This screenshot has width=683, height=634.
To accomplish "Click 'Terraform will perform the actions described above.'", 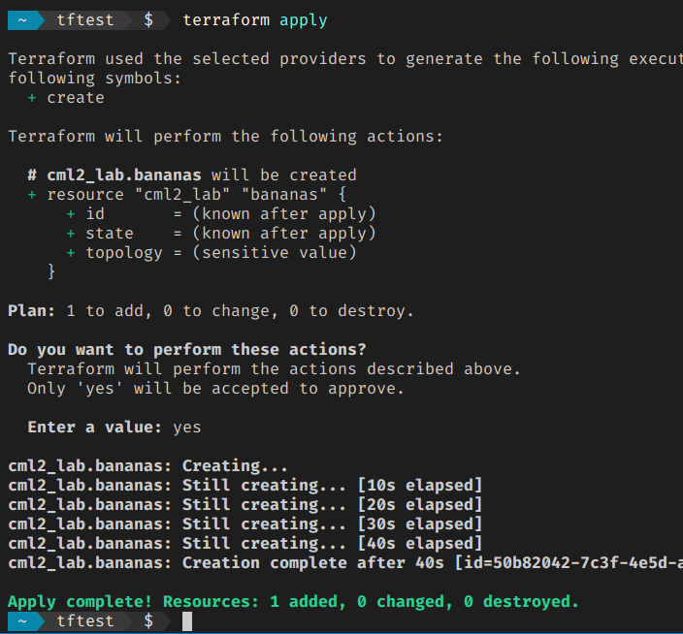I will [x=274, y=369].
